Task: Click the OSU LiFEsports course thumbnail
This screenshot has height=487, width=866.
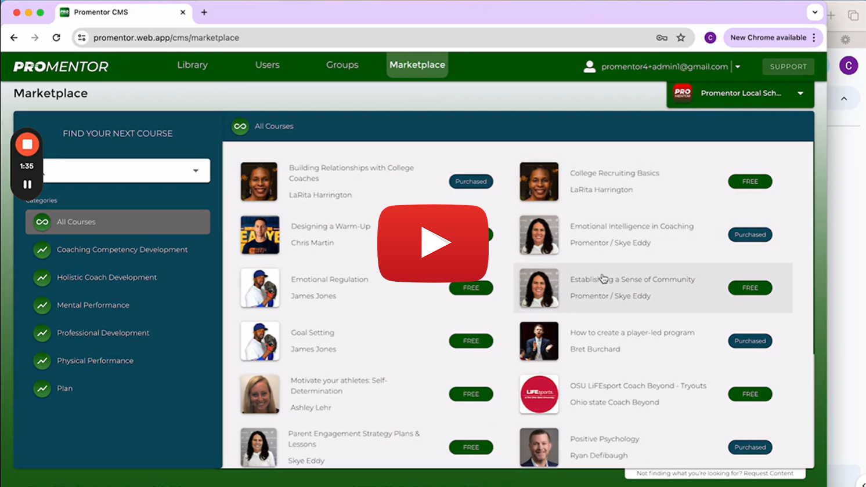Action: tap(539, 394)
